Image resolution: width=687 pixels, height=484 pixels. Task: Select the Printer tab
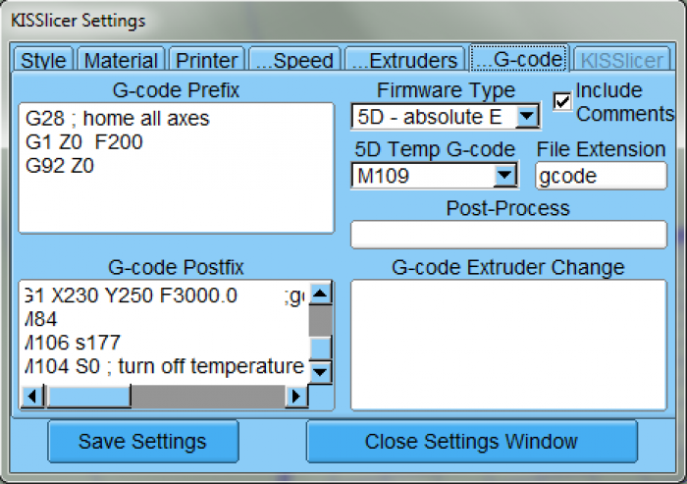pos(206,60)
